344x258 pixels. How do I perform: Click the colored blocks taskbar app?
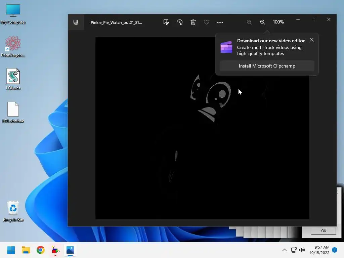(55, 250)
